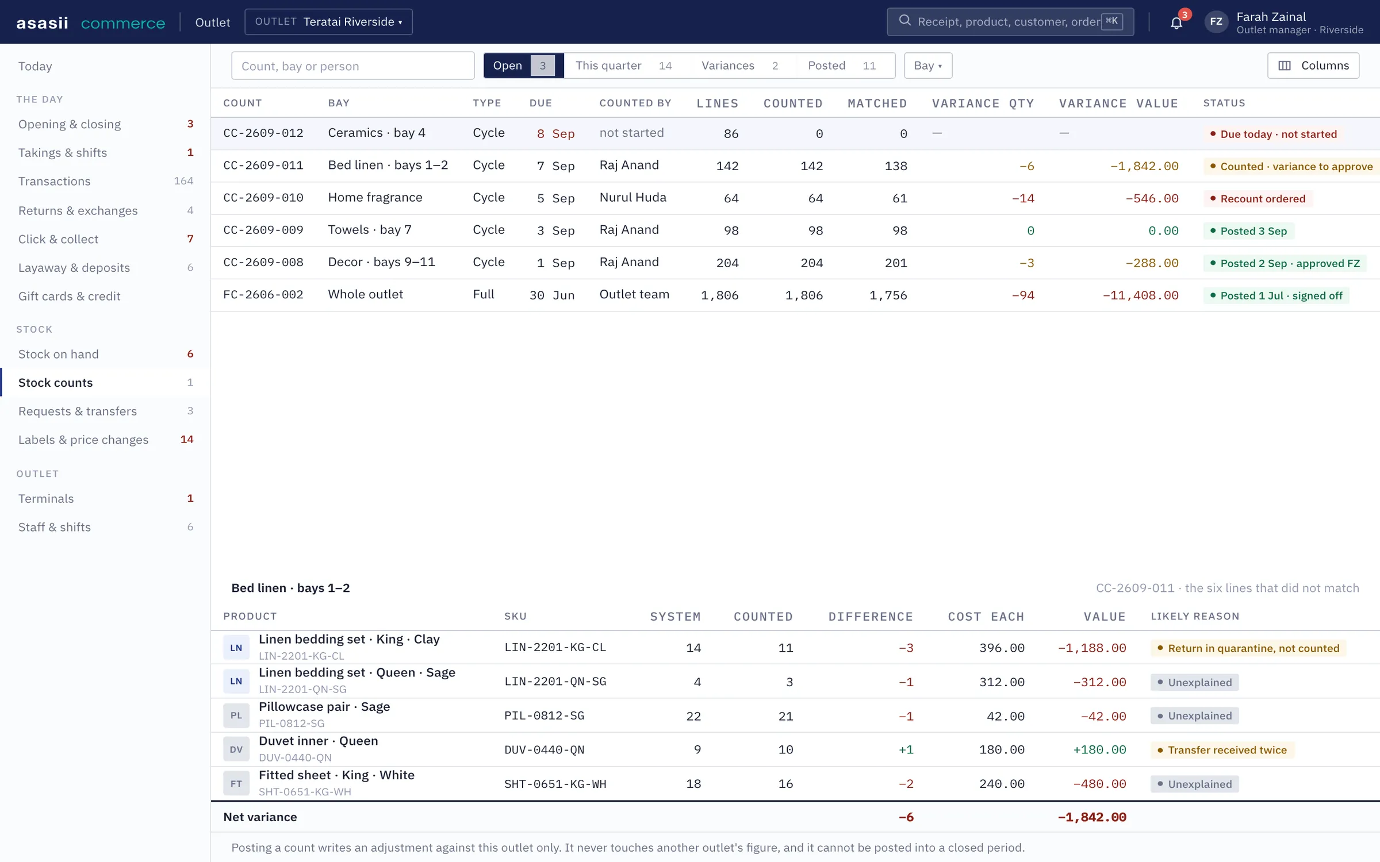
Task: Click the FT badge for Fitted sheet
Action: pyautogui.click(x=236, y=783)
